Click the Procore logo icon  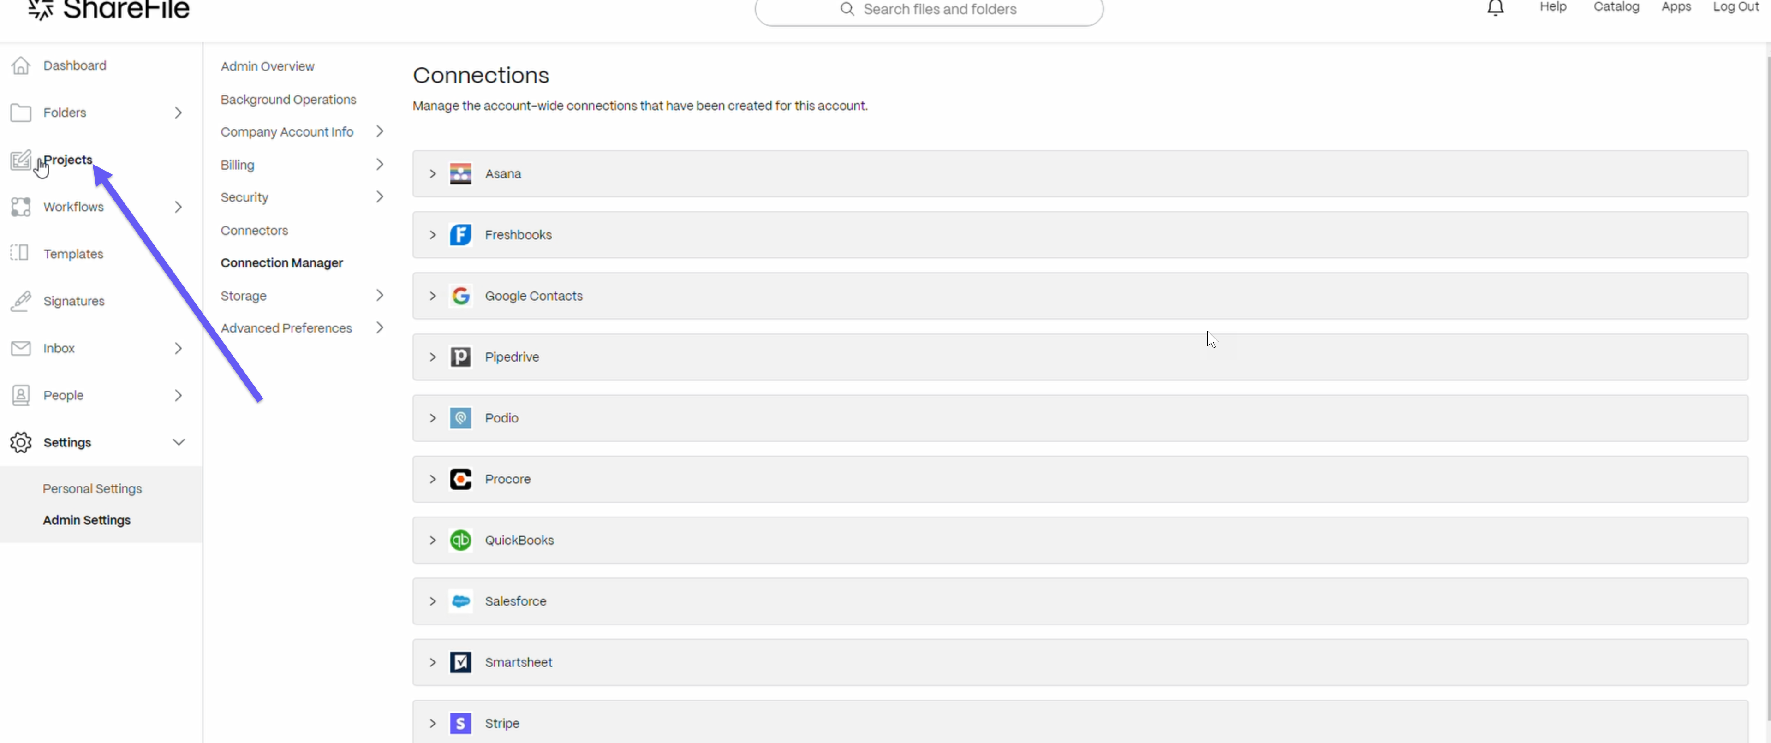tap(460, 479)
